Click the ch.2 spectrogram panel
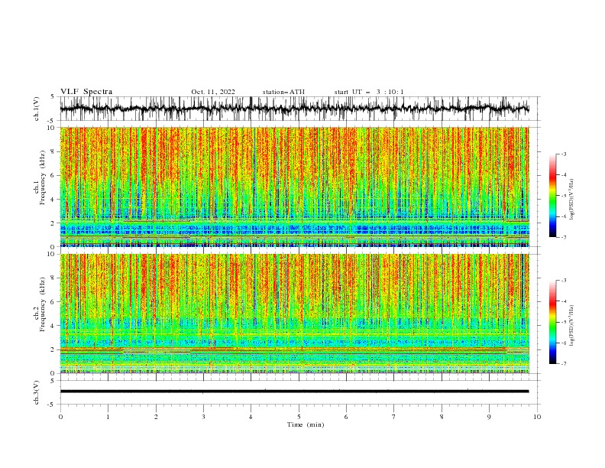Screen dimensions: 605x468 coord(294,314)
